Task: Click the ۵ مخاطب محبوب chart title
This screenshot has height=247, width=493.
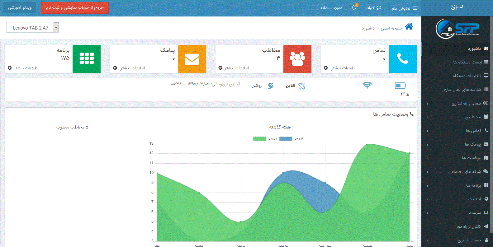Action: [72, 127]
